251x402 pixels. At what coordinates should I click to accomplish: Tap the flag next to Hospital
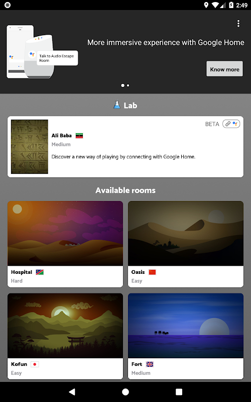click(40, 272)
